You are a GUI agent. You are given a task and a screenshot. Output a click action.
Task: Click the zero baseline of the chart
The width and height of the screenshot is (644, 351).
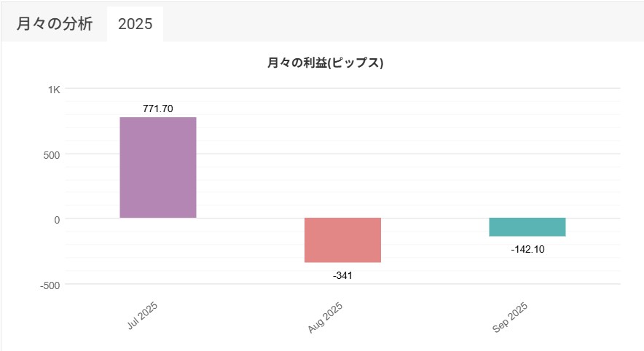point(437,218)
